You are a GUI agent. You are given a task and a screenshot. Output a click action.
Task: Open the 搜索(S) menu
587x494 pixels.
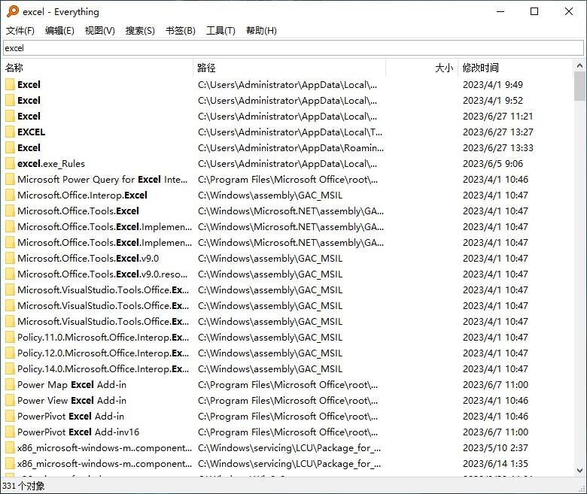(140, 31)
